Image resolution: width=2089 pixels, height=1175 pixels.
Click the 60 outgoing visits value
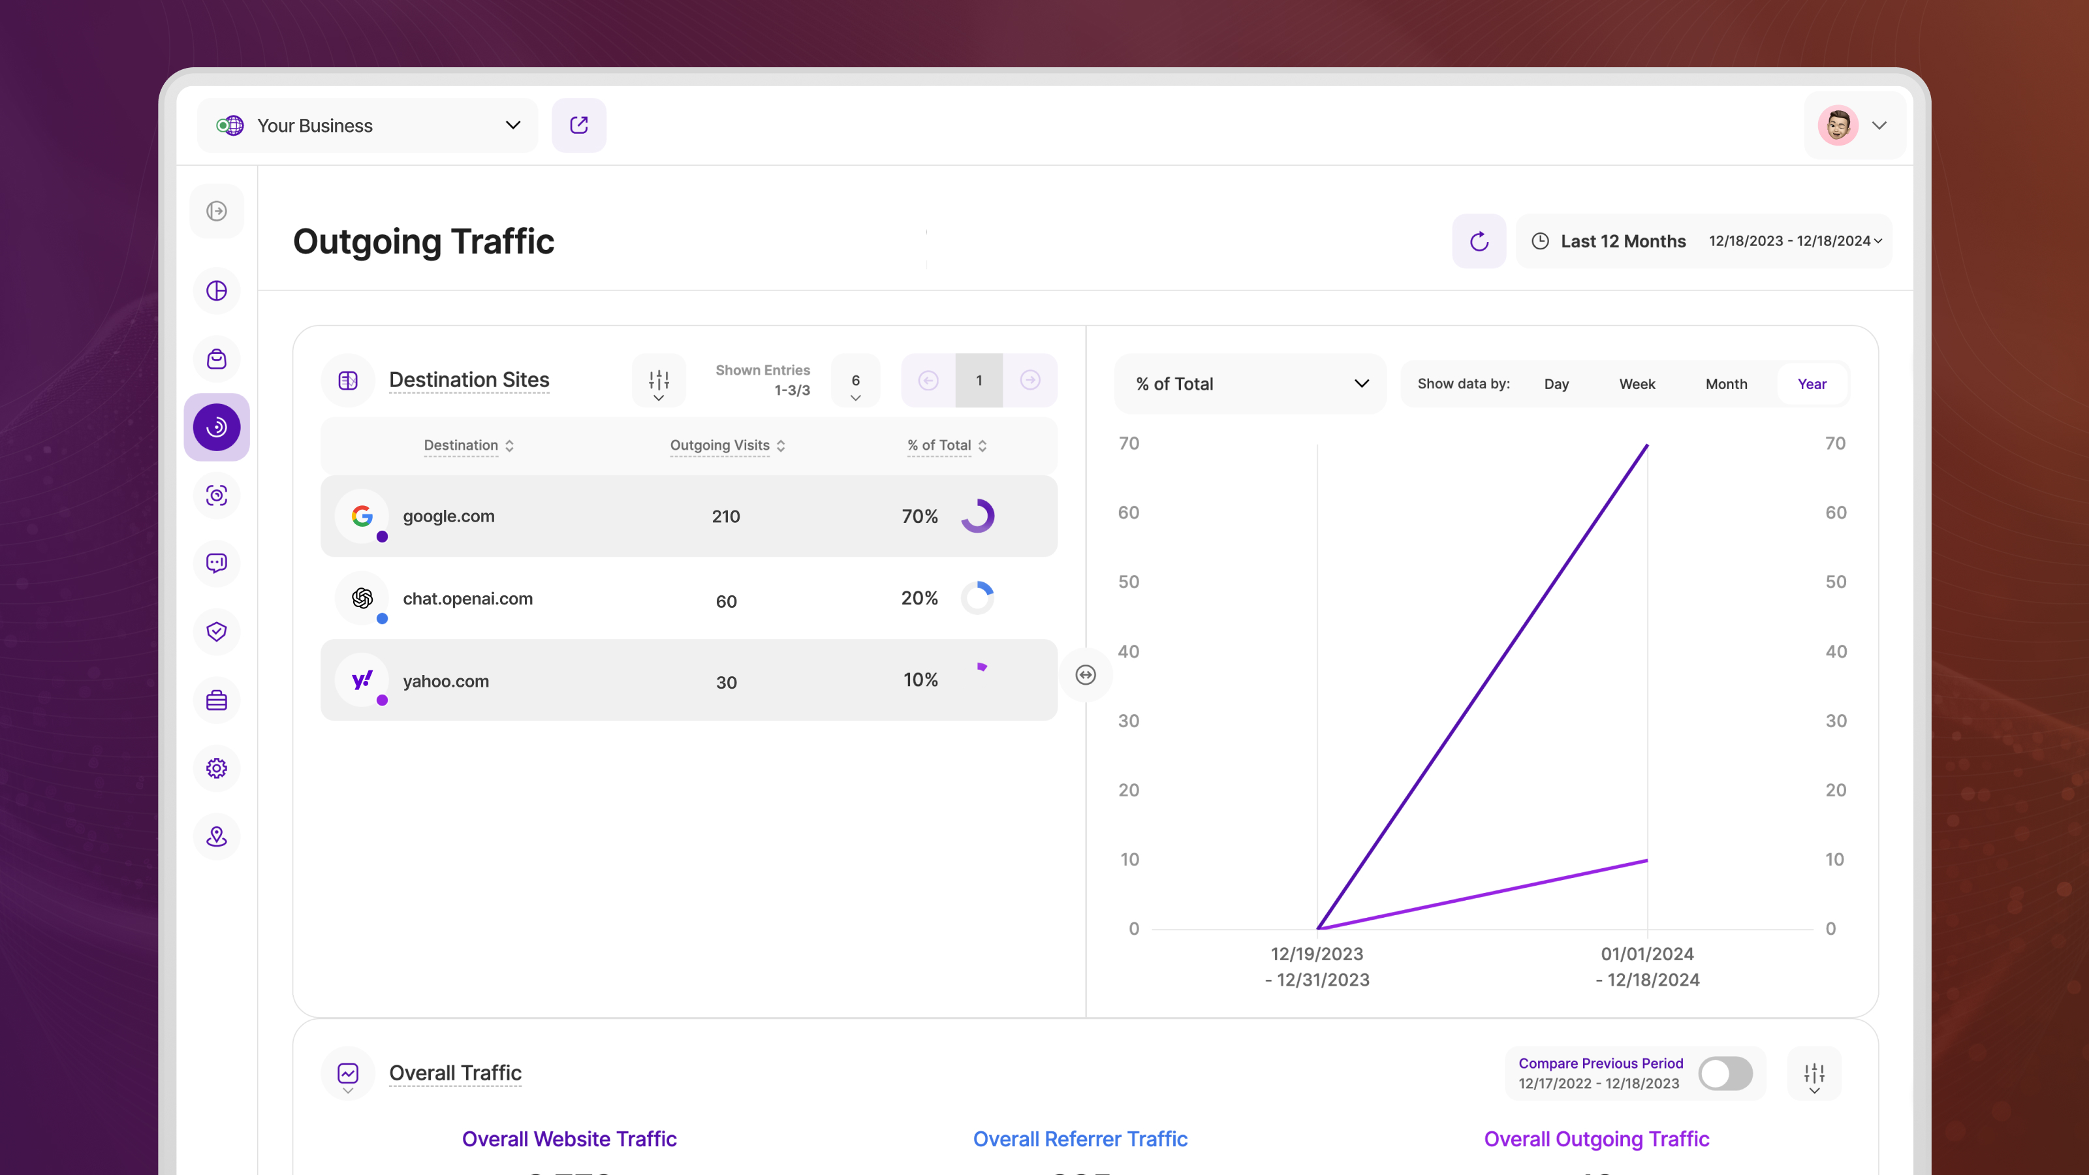(x=726, y=602)
